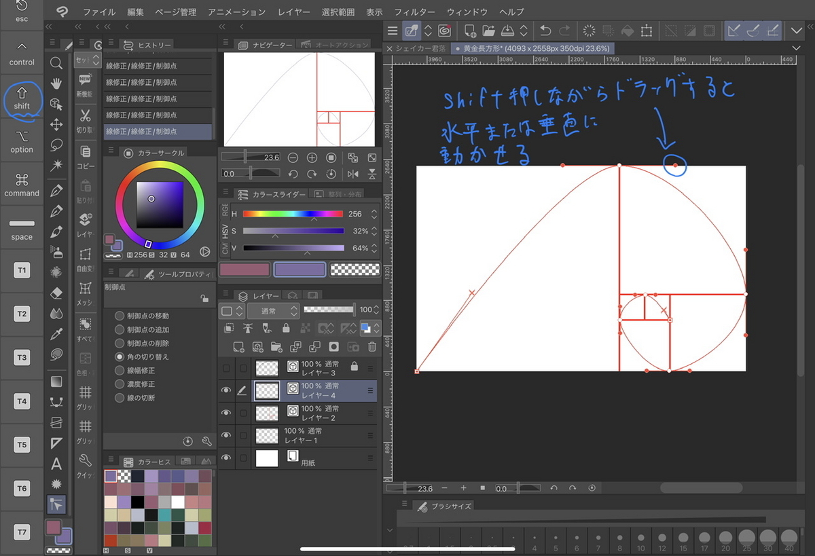The height and width of the screenshot is (556, 815).
Task: Click the Scale/rotate transform icon in command bar
Action: [x=647, y=31]
